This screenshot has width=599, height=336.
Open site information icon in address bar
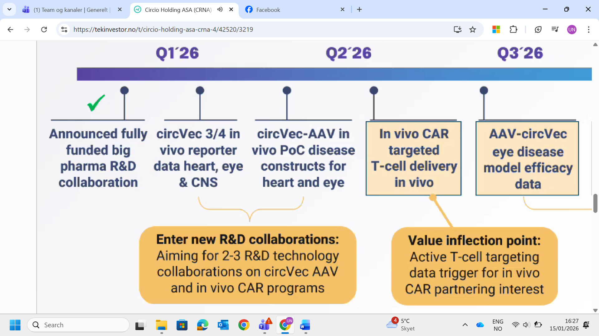pos(64,30)
